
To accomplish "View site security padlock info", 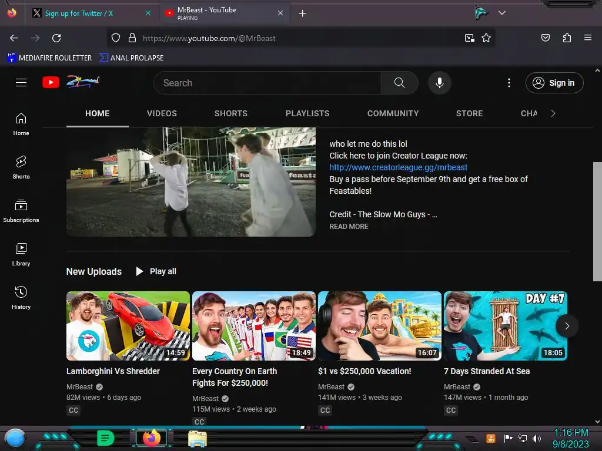I will tap(132, 38).
